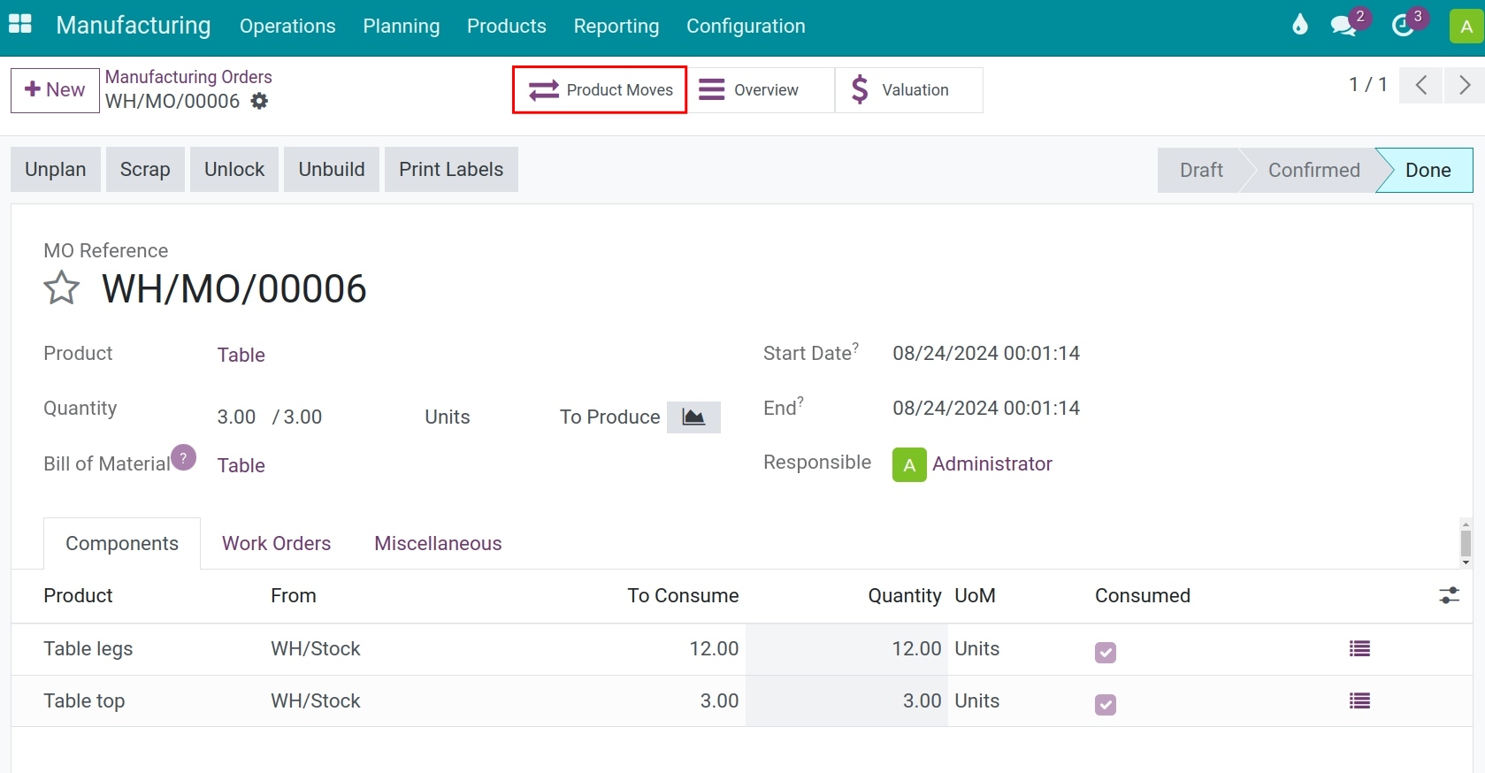
Task: Open the Table product link
Action: [241, 356]
